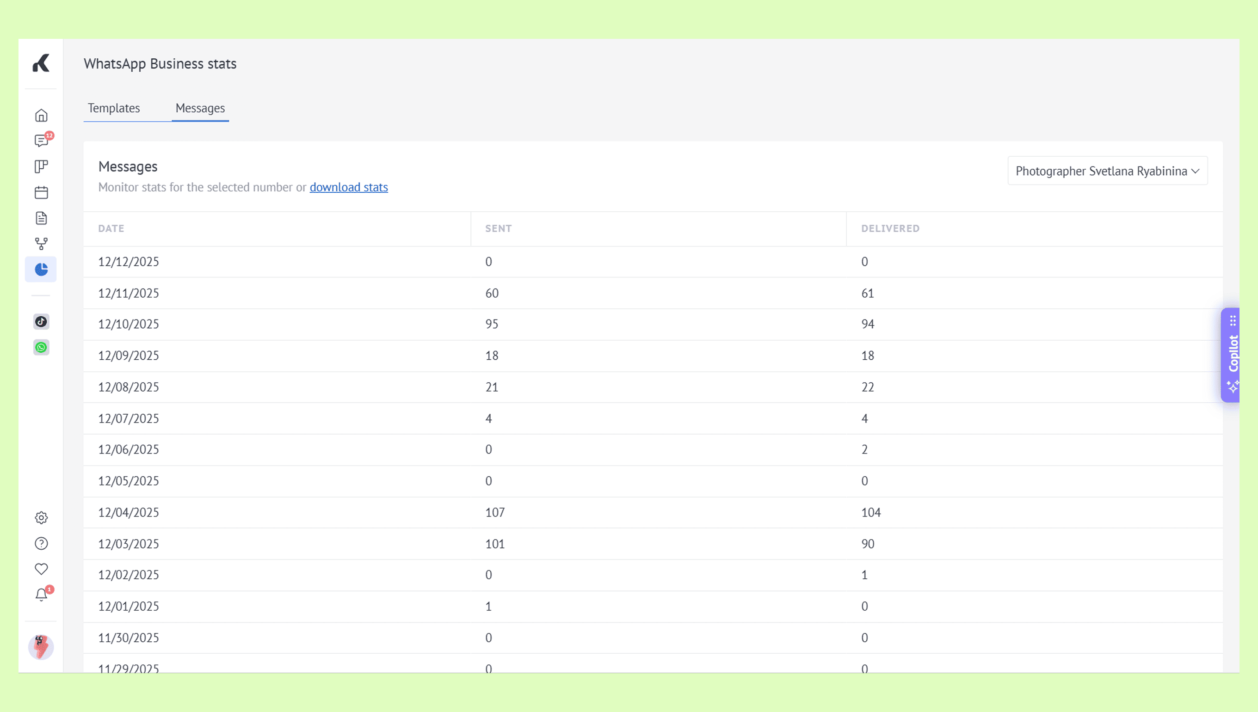Click the user profile avatar
The image size is (1258, 712).
[x=41, y=647]
